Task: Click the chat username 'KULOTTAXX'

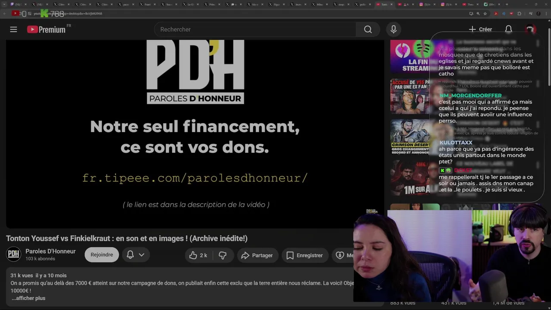Action: click(456, 143)
